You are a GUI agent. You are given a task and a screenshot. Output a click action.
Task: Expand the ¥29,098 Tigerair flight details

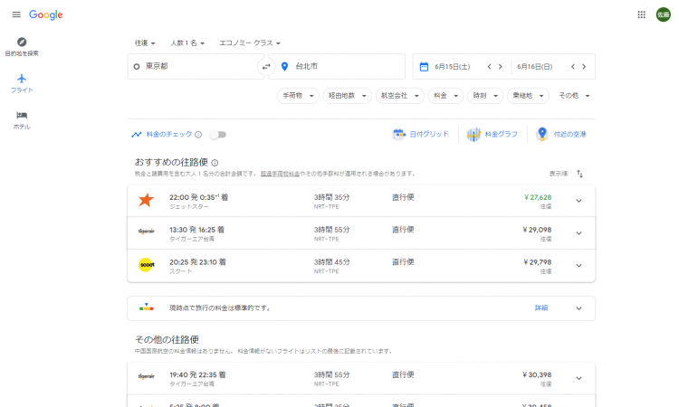[x=579, y=233]
